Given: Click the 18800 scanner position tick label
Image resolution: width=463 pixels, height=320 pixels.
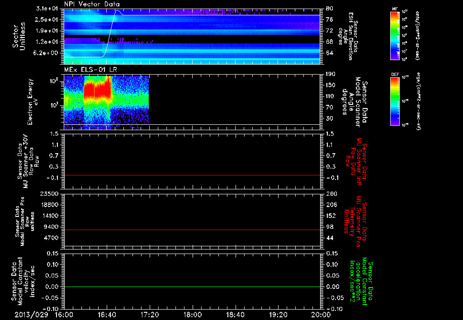Looking at the screenshot, I should pyautogui.click(x=49, y=205).
